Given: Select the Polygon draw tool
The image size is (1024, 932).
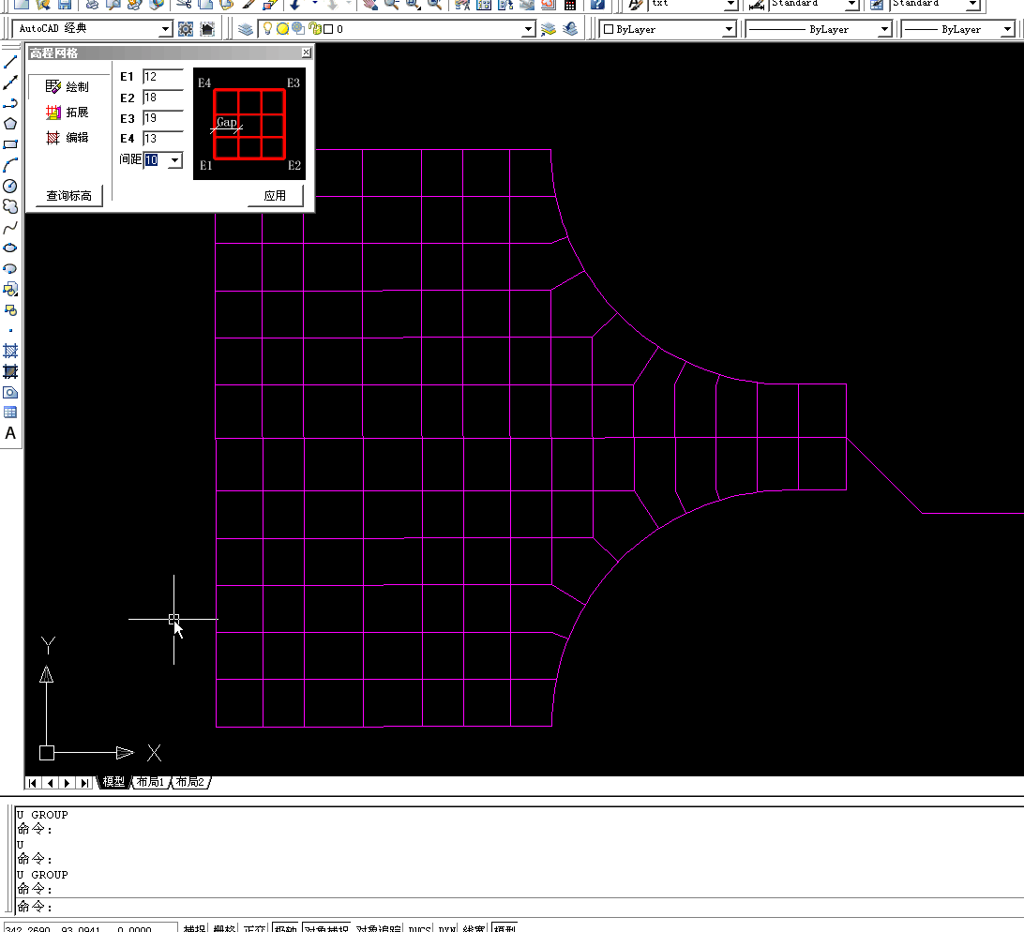Looking at the screenshot, I should click(10, 124).
